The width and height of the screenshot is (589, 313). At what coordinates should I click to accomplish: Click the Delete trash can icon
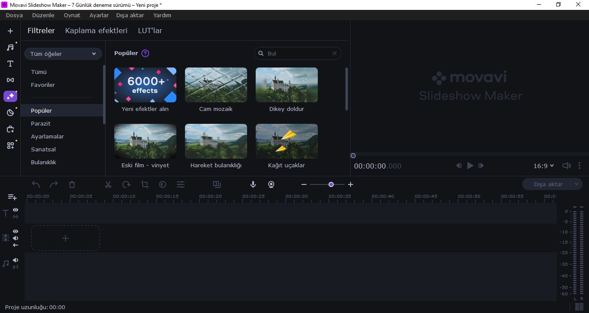pyautogui.click(x=72, y=184)
